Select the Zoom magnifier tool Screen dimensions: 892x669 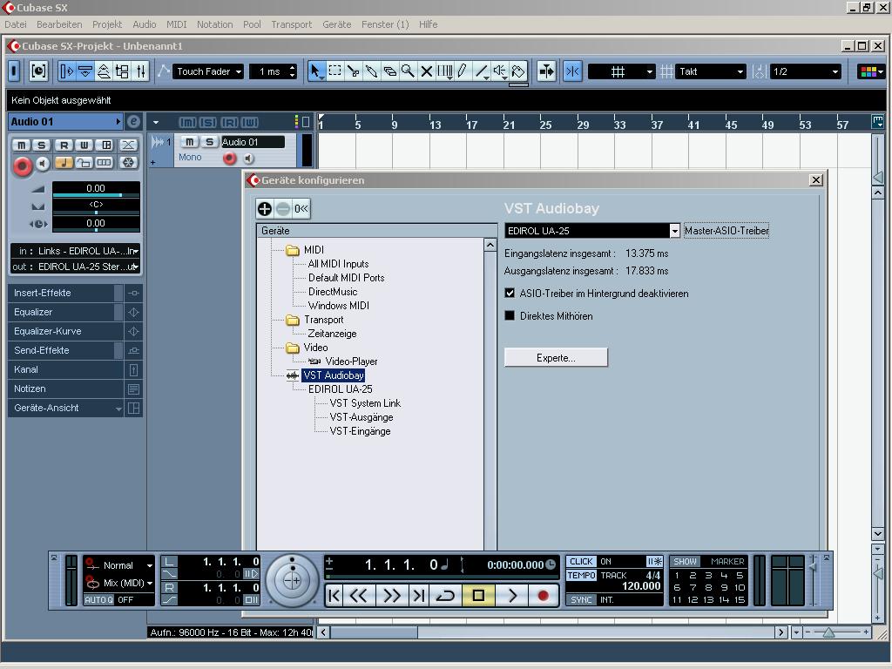[x=408, y=71]
